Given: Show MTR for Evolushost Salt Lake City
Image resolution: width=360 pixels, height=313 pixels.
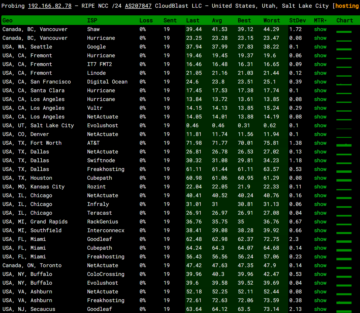Looking at the screenshot, I should click(x=320, y=126).
